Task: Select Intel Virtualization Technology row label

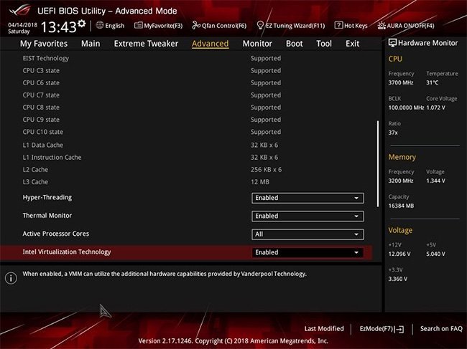Action: [x=67, y=252]
